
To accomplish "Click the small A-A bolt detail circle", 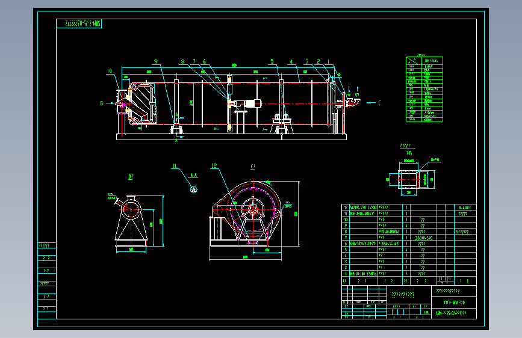I will click(x=194, y=189).
